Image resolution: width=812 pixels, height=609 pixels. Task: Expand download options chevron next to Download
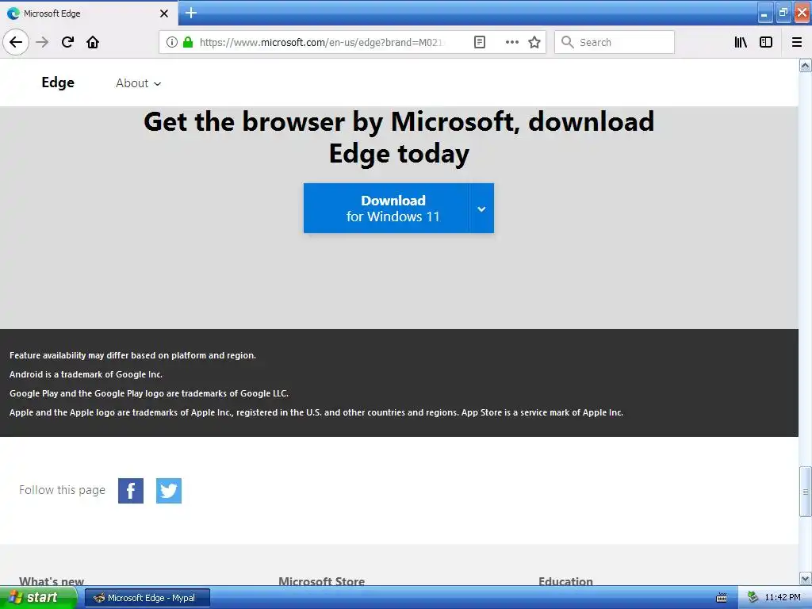click(x=481, y=209)
